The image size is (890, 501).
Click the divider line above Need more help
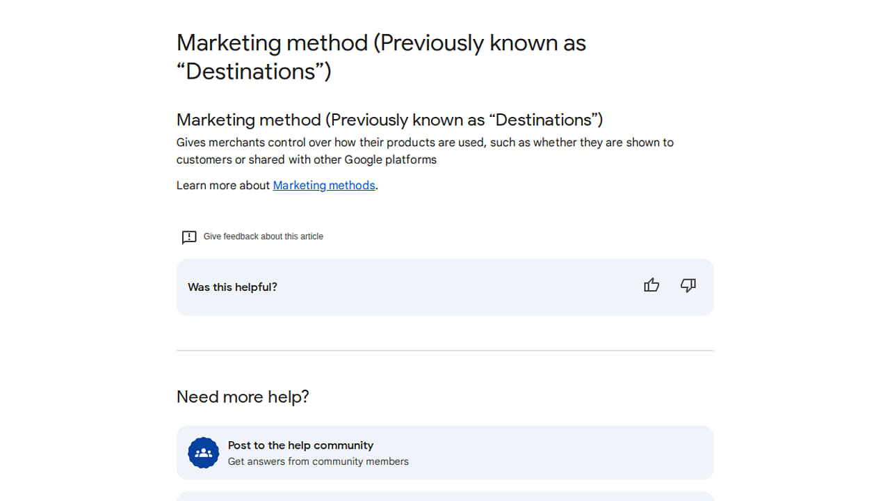click(445, 351)
